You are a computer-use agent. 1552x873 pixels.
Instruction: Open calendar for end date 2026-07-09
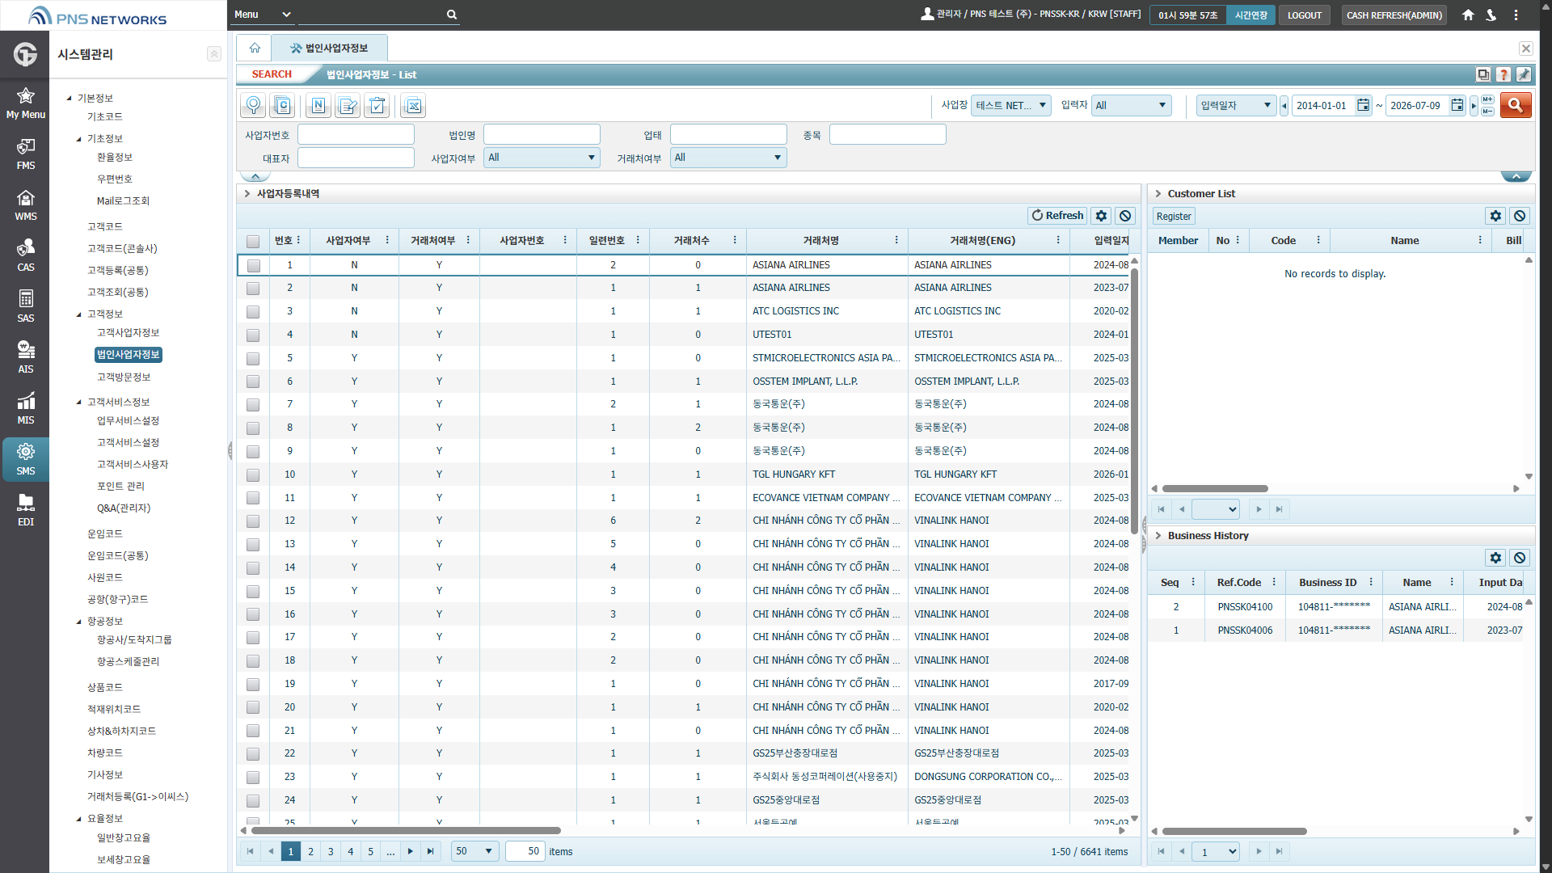[x=1457, y=105]
